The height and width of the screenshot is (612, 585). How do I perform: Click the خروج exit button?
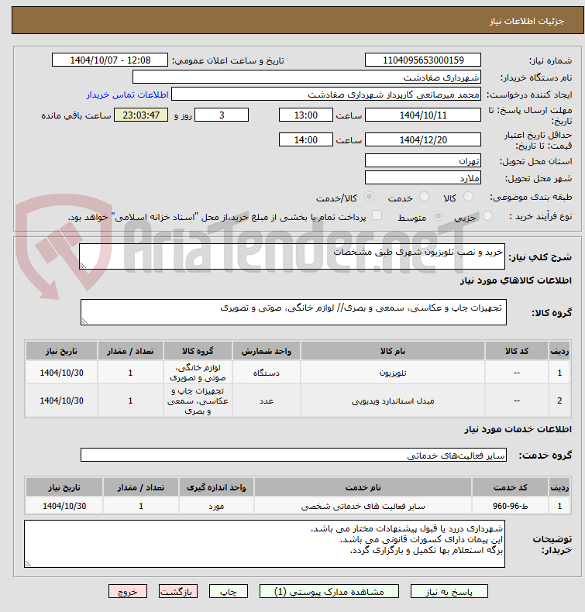pos(128,591)
